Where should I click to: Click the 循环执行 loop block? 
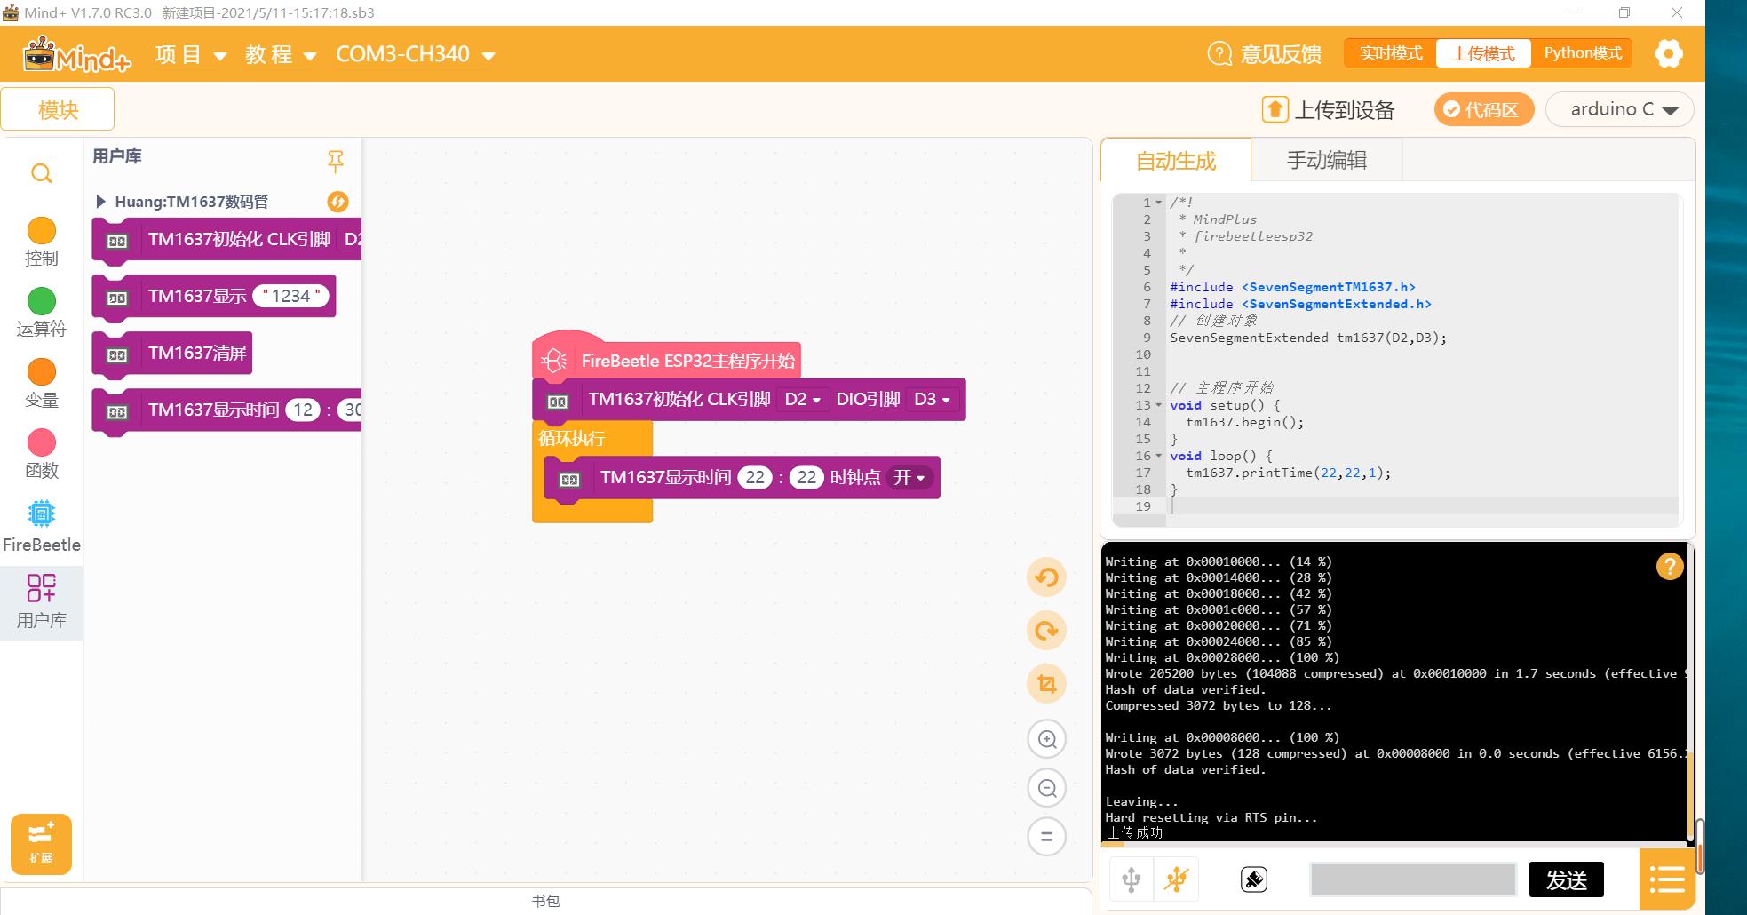(x=572, y=438)
